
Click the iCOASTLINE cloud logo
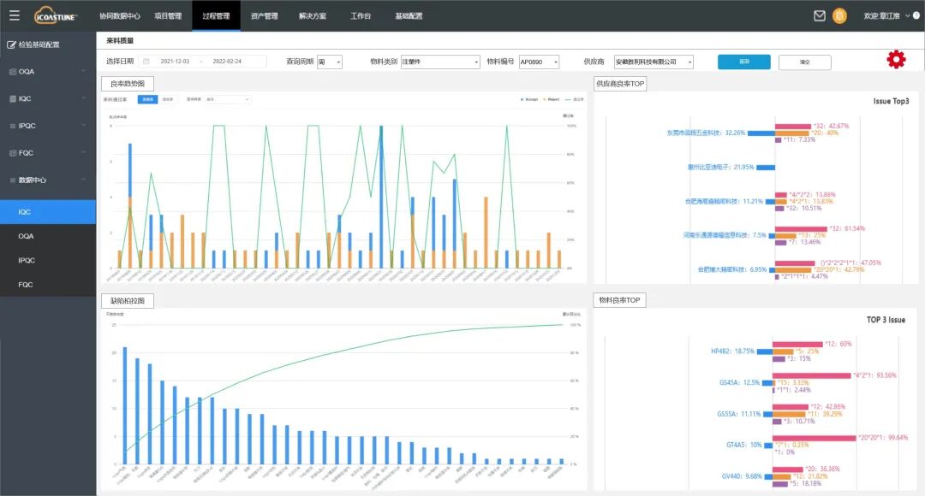pyautogui.click(x=56, y=15)
